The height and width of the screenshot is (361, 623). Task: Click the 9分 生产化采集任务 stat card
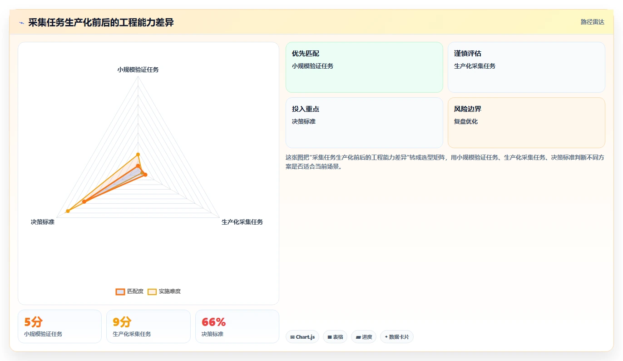148,326
